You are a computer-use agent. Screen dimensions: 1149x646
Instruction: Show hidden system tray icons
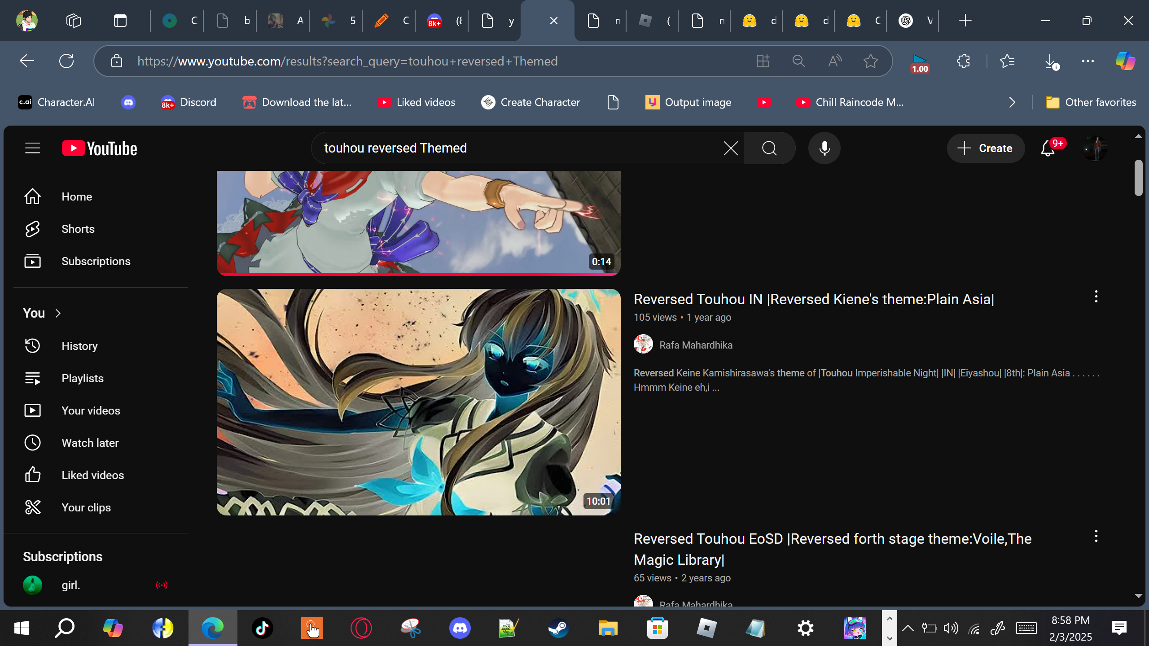click(x=908, y=628)
